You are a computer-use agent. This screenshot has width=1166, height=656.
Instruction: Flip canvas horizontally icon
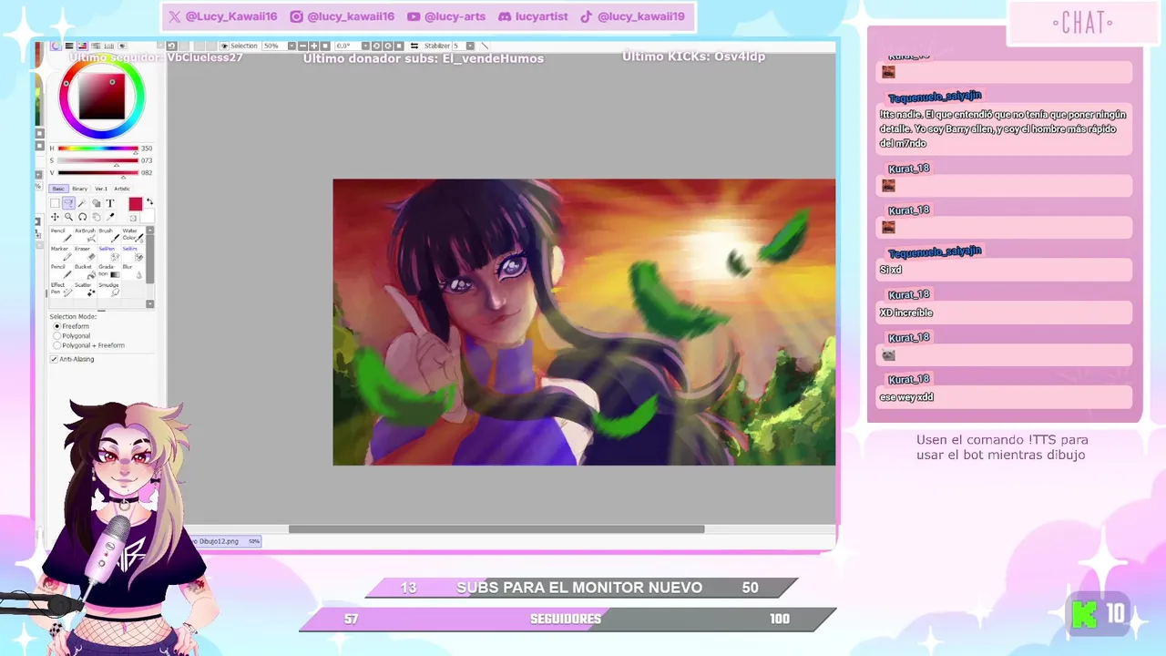[x=414, y=46]
